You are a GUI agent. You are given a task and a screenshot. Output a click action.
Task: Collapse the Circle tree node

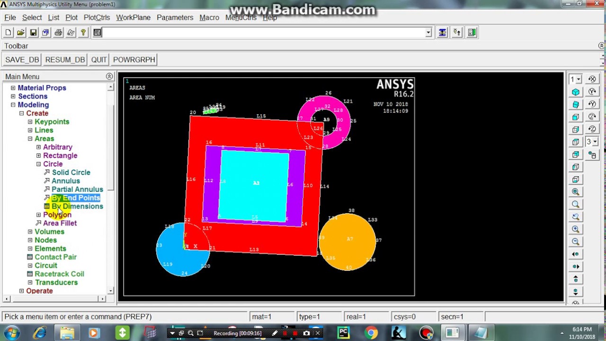pyautogui.click(x=38, y=164)
